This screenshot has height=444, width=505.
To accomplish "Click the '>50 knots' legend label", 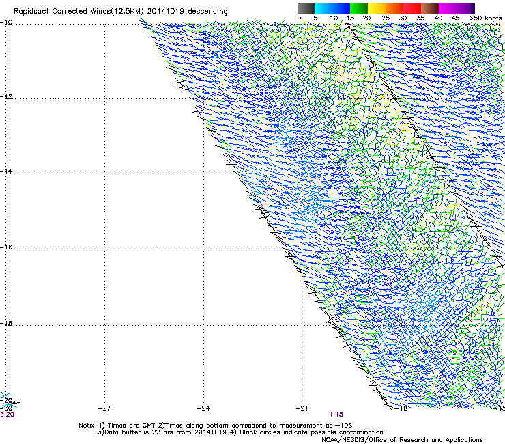I will click(485, 18).
